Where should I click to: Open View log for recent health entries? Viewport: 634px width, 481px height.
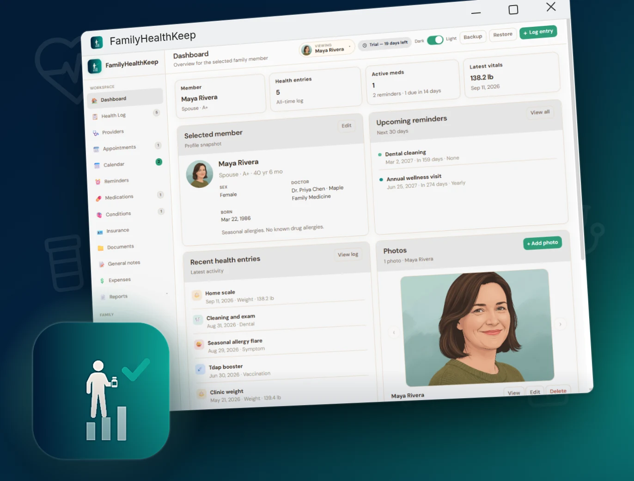click(x=348, y=254)
